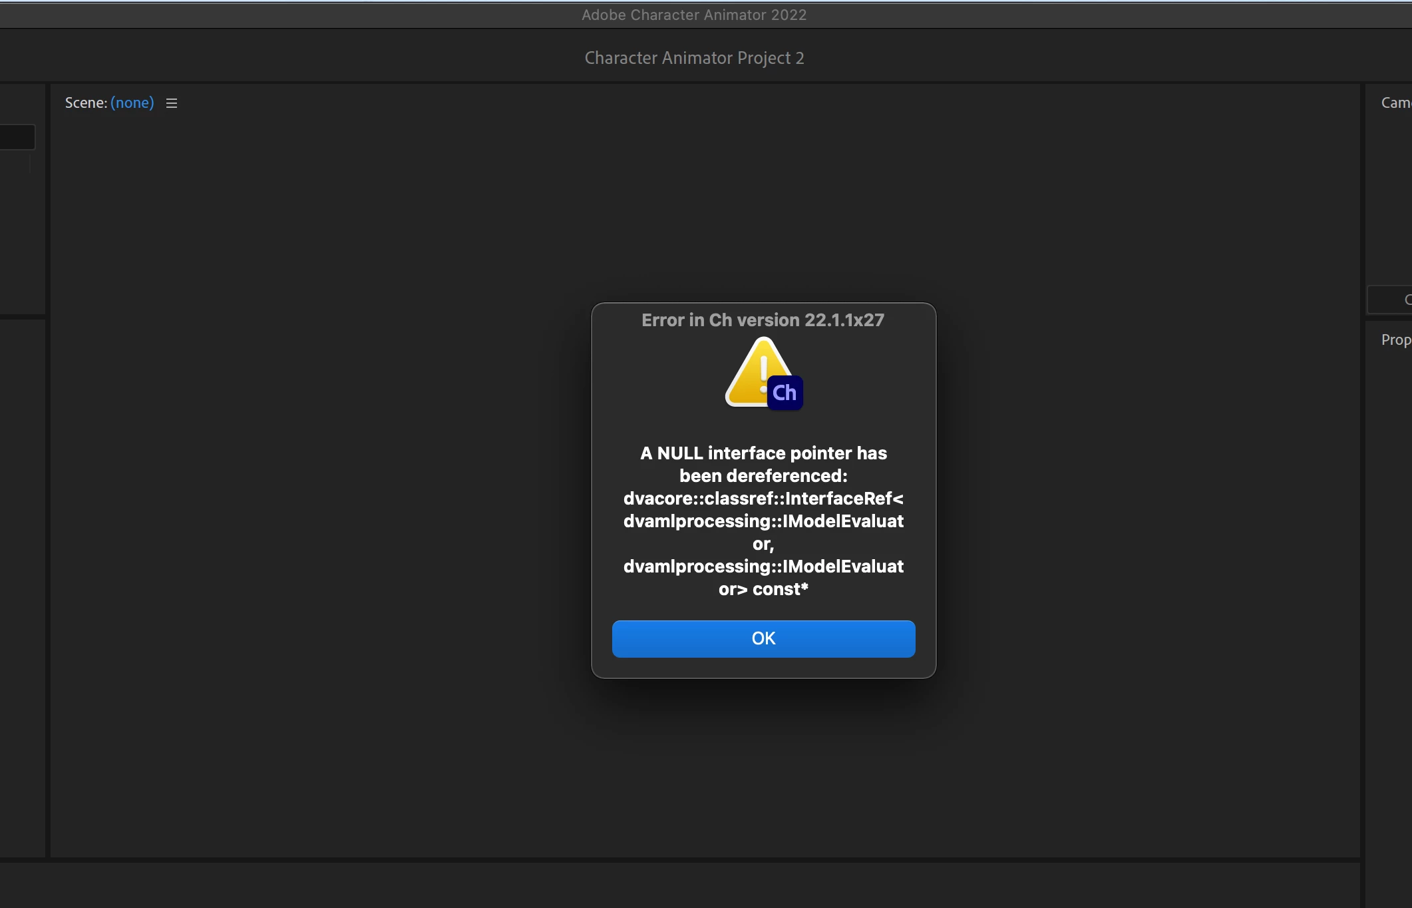1412x908 pixels.
Task: Click the empty lower-left panel area
Action: (22, 586)
